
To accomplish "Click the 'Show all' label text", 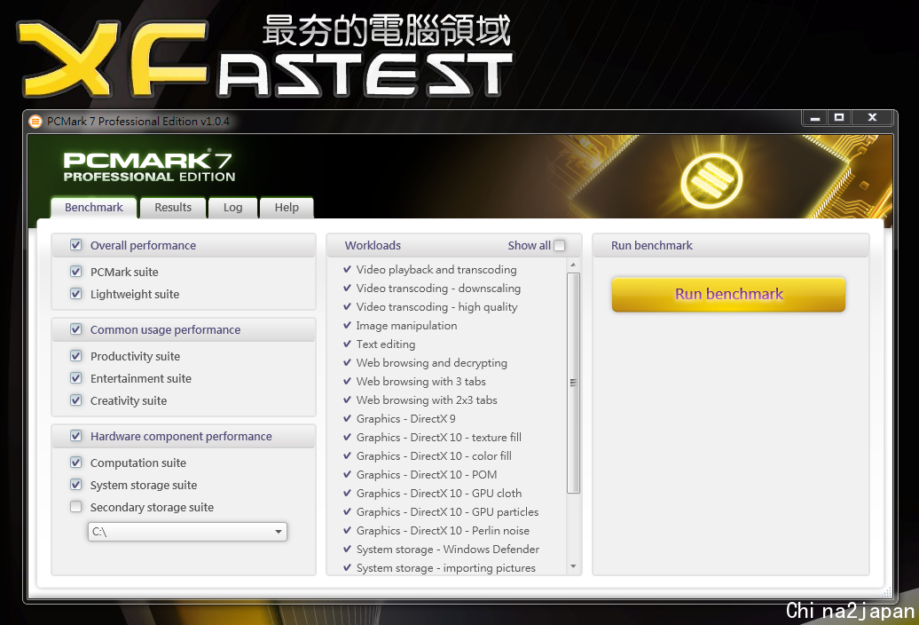I will (530, 246).
